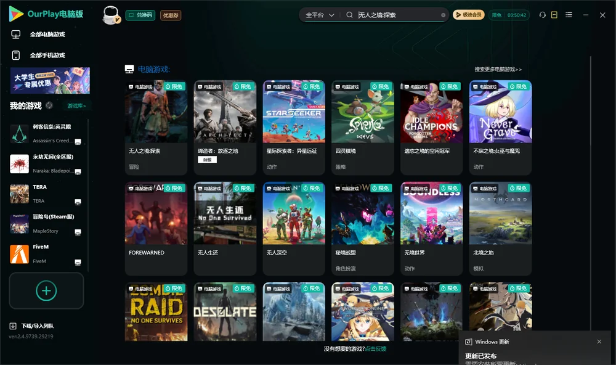The height and width of the screenshot is (365, 616).
Task: Close the Windows 更新 notification
Action: 599,342
